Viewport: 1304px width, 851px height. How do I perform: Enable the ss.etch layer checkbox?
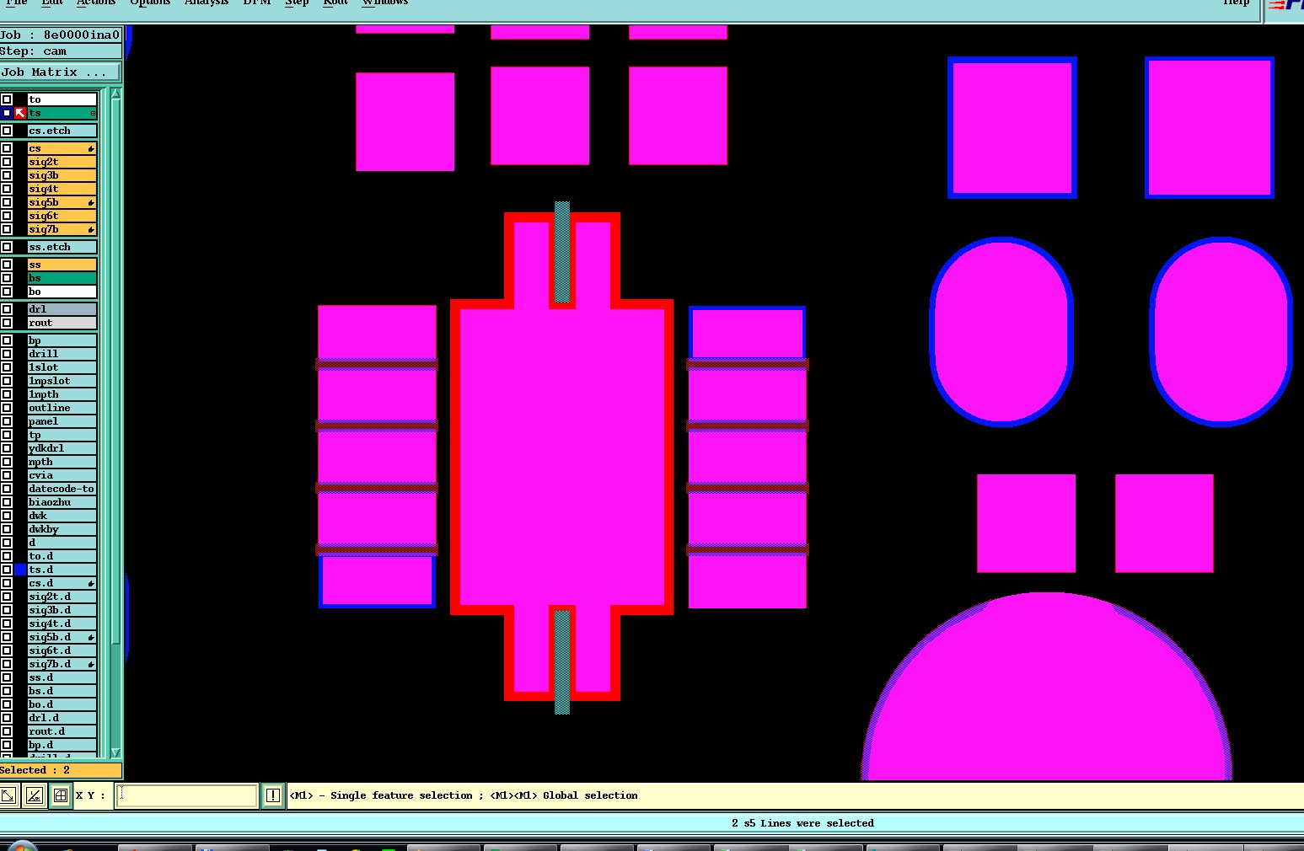click(7, 247)
